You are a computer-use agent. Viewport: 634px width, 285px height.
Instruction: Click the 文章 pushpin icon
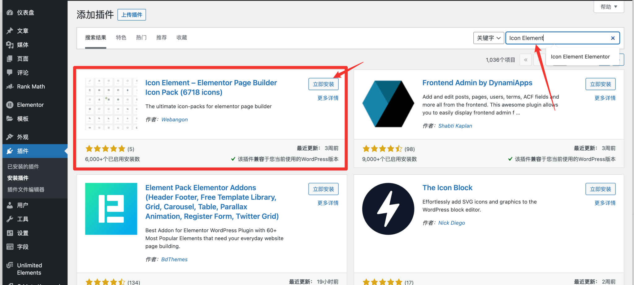[10, 31]
